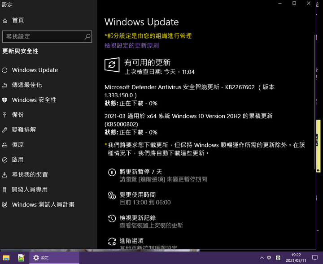This screenshot has width=323, height=264.
Task: Click the wrench icon for 疑難排解
Action: point(5,130)
